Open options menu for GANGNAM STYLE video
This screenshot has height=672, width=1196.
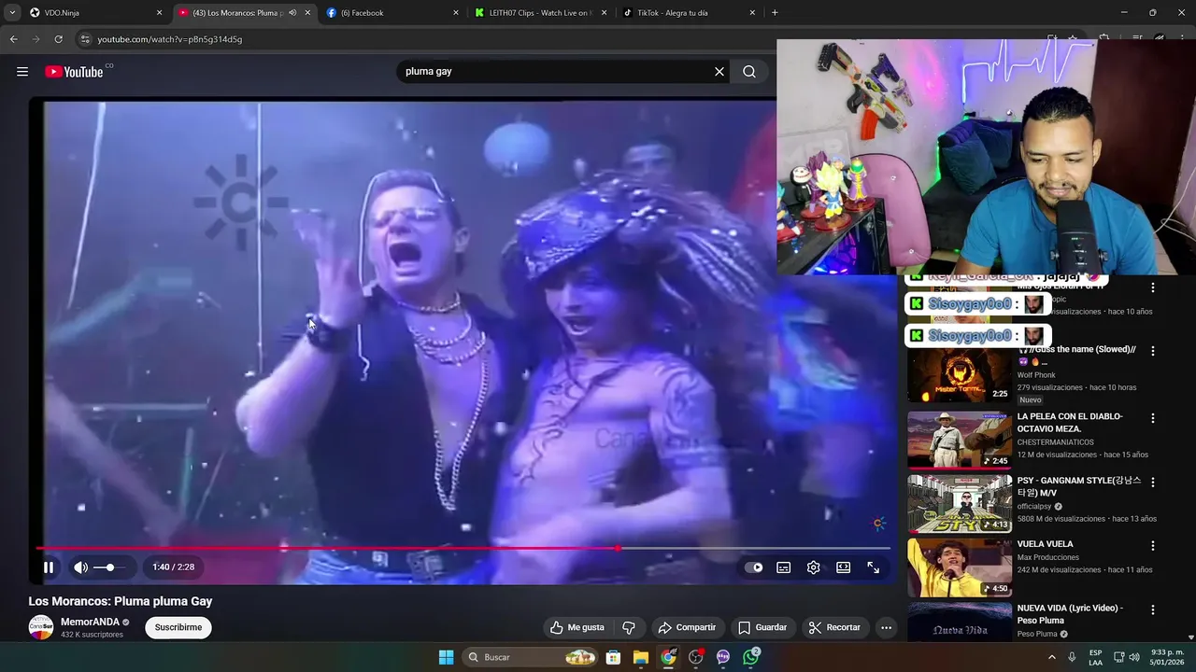(x=1152, y=483)
